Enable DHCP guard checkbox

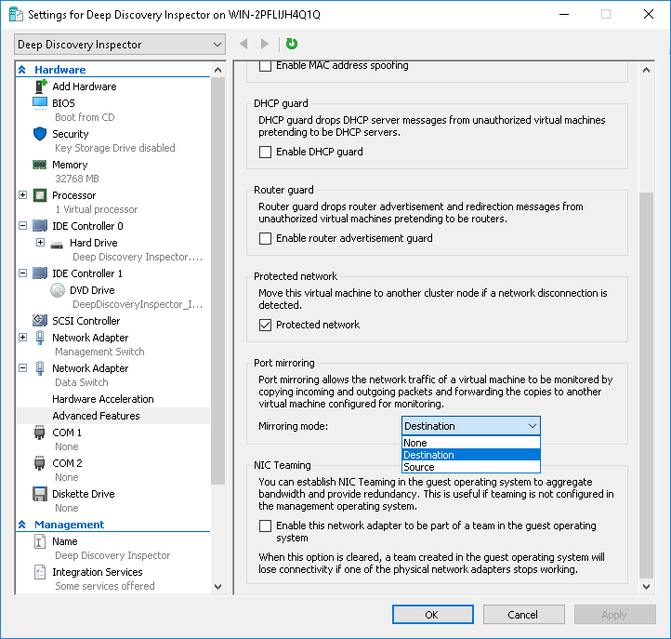tap(266, 152)
